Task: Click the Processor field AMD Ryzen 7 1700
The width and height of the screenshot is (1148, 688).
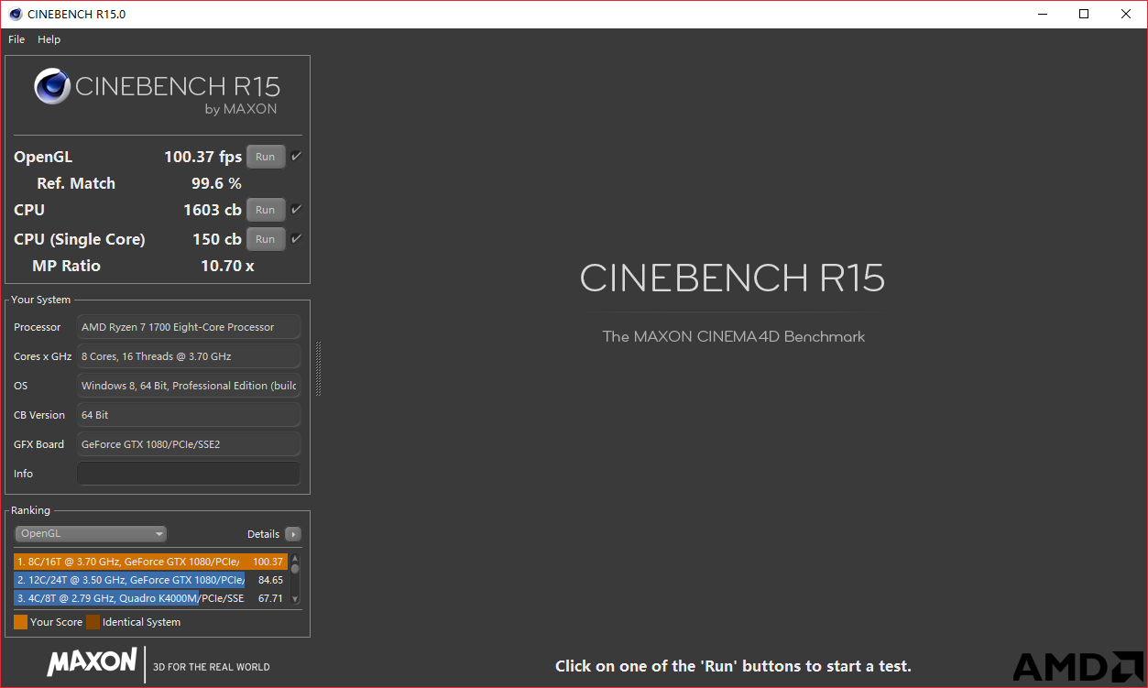Action: coord(189,327)
